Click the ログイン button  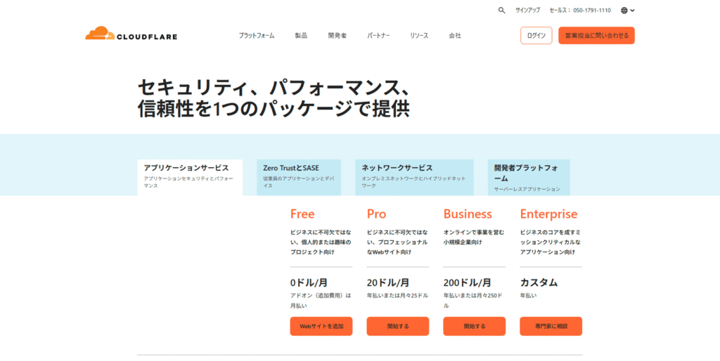pyautogui.click(x=536, y=35)
